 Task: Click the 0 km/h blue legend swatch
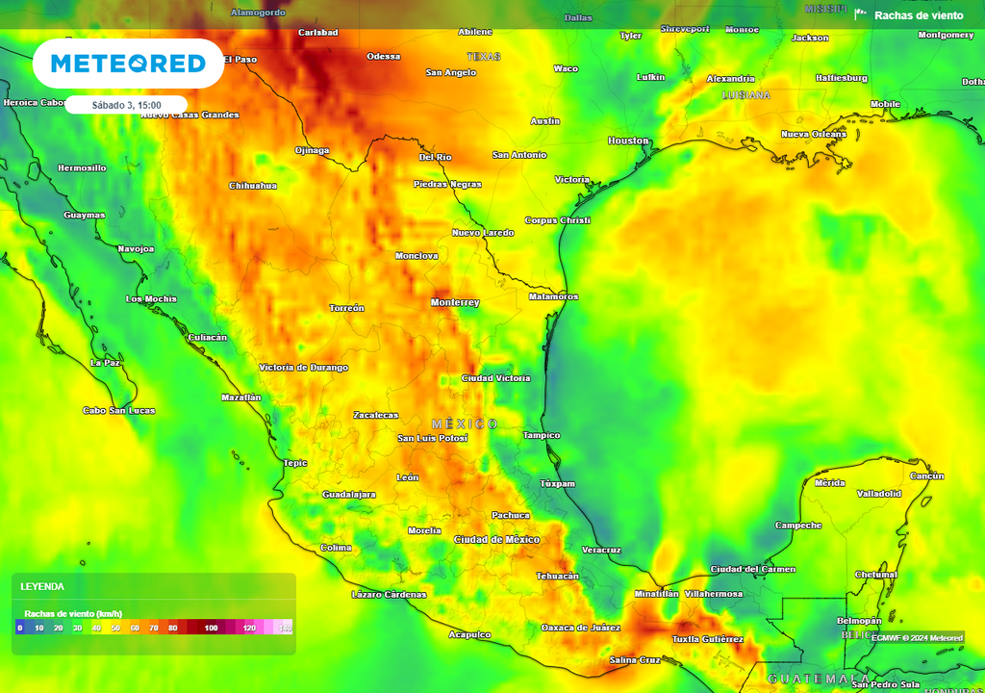click(x=20, y=628)
